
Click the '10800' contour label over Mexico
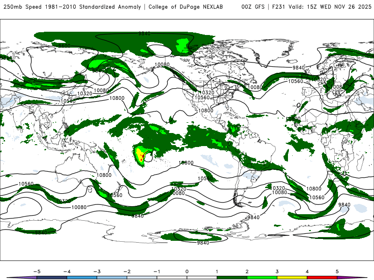[x=206, y=111]
